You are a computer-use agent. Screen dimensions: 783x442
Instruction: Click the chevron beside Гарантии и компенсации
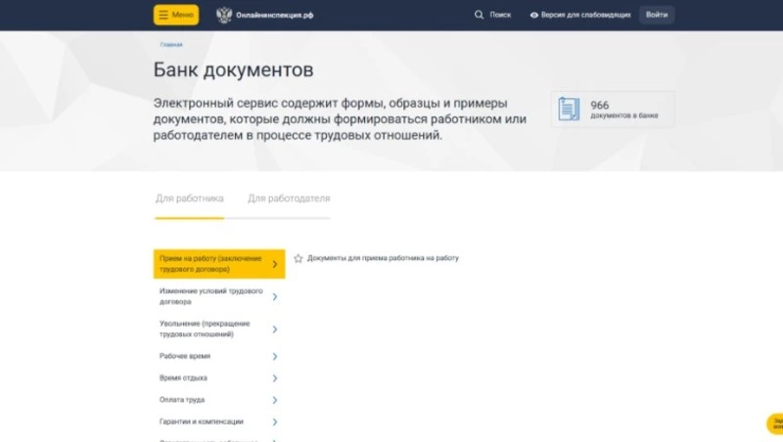click(x=275, y=422)
